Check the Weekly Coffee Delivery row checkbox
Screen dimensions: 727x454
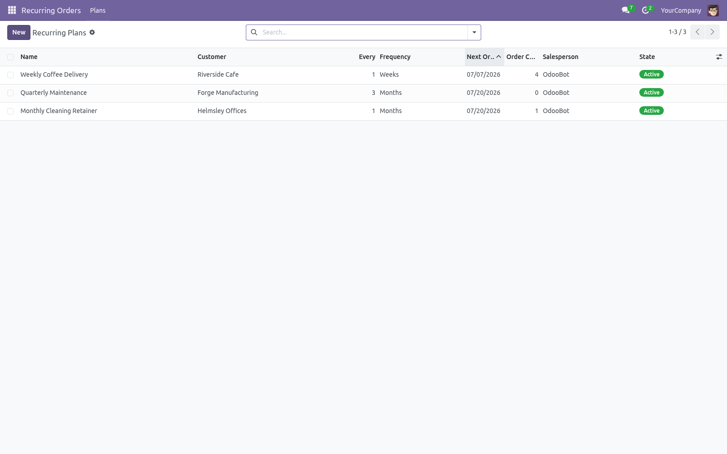click(10, 74)
